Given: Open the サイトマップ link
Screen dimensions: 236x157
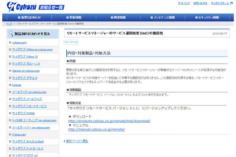Looking at the screenshot, I should tap(184, 3).
